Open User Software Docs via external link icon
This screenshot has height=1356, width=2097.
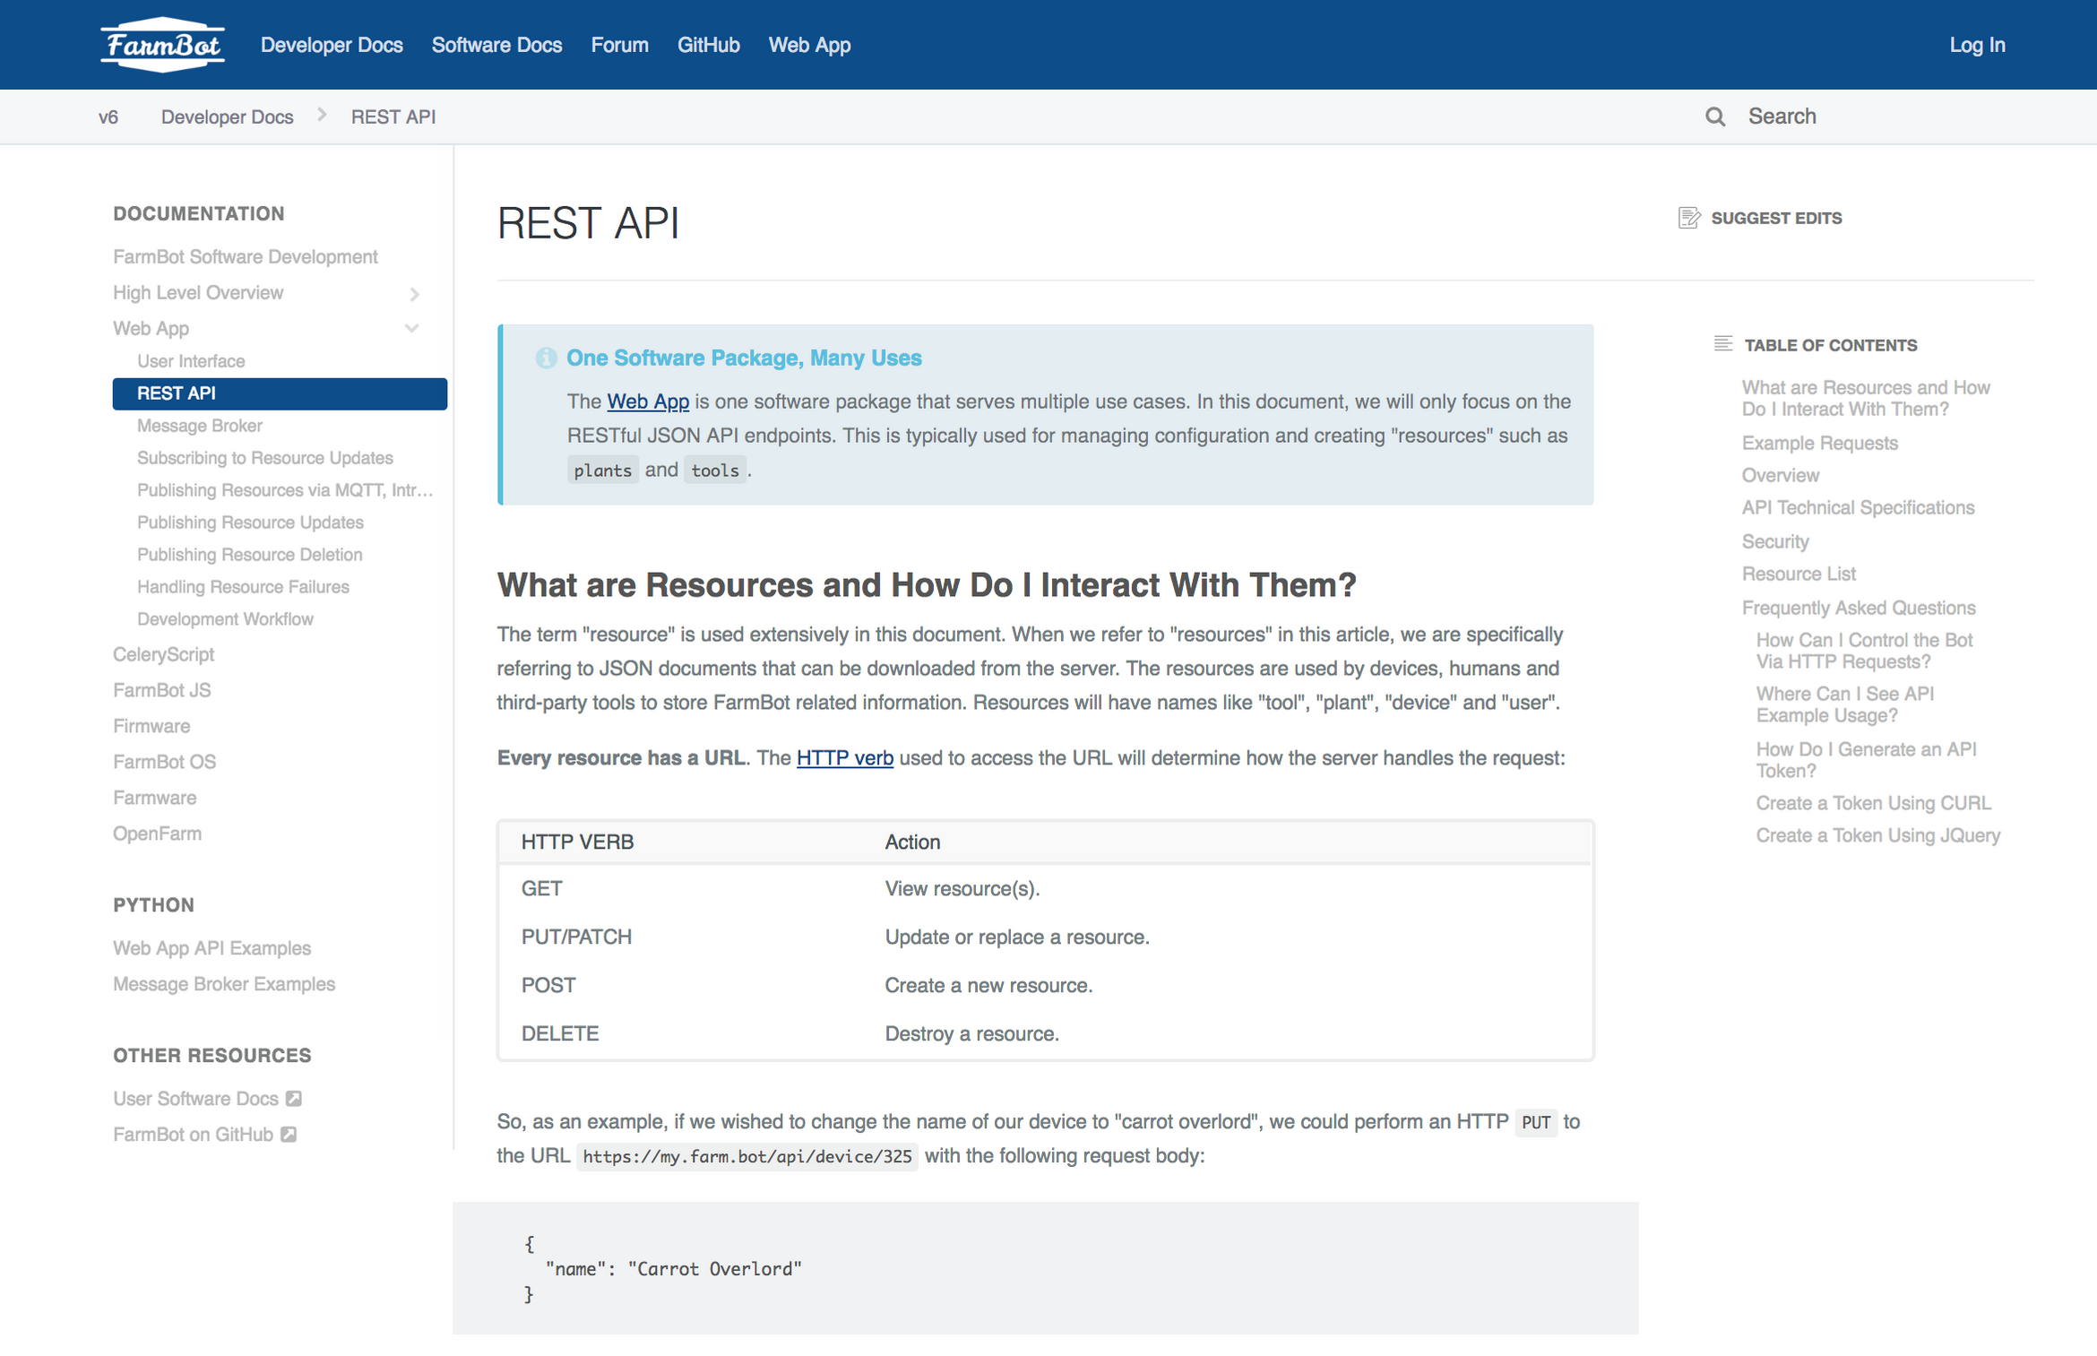[294, 1098]
